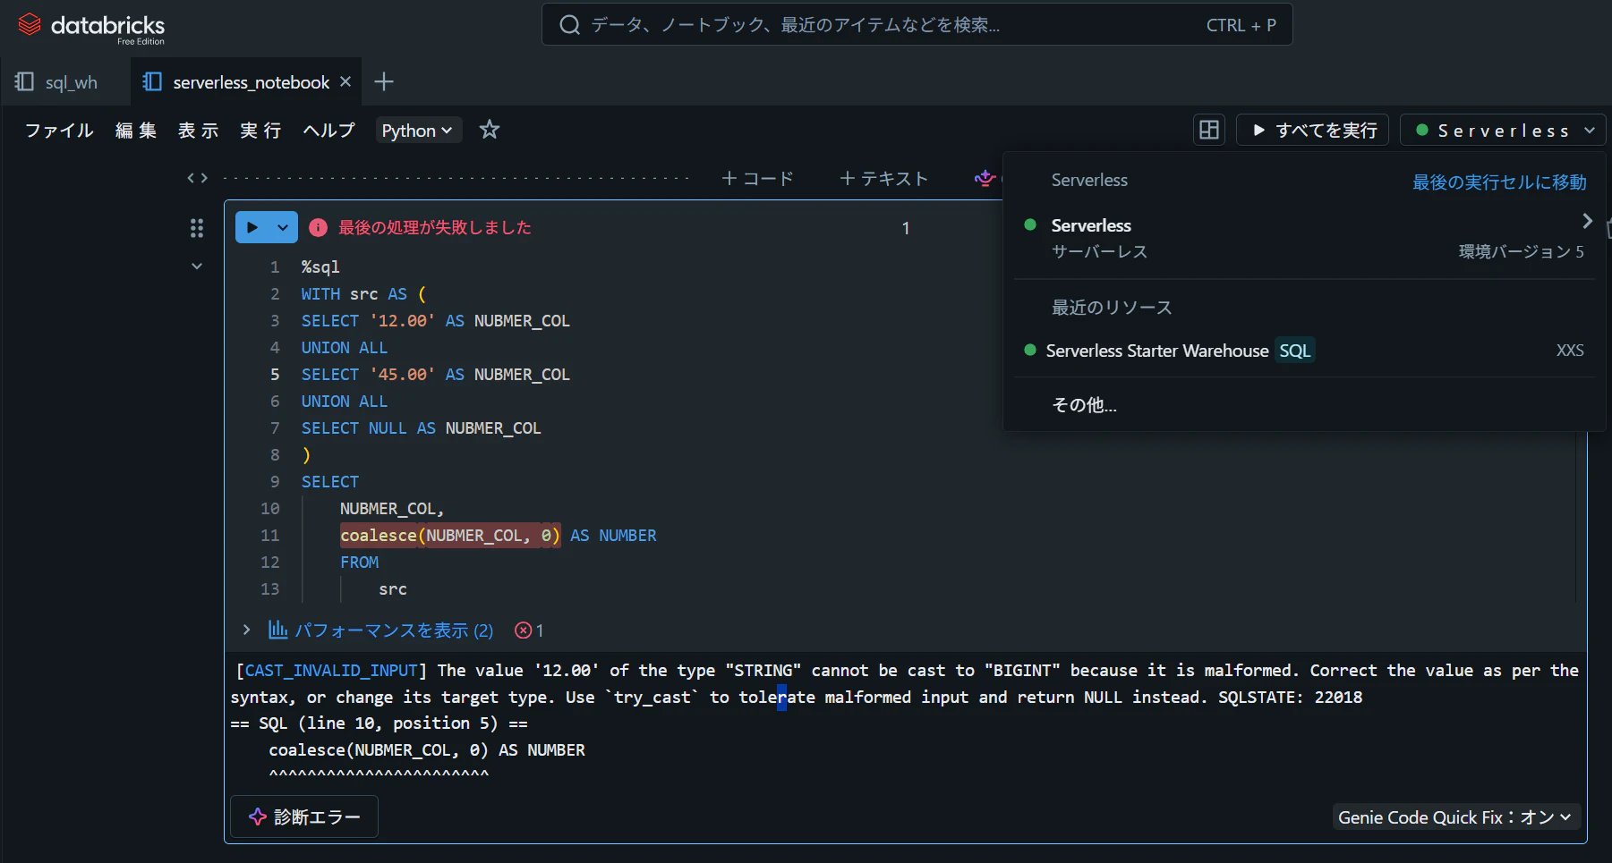
Task: Follow the 最後の実行セルに移動 link
Action: [1499, 182]
